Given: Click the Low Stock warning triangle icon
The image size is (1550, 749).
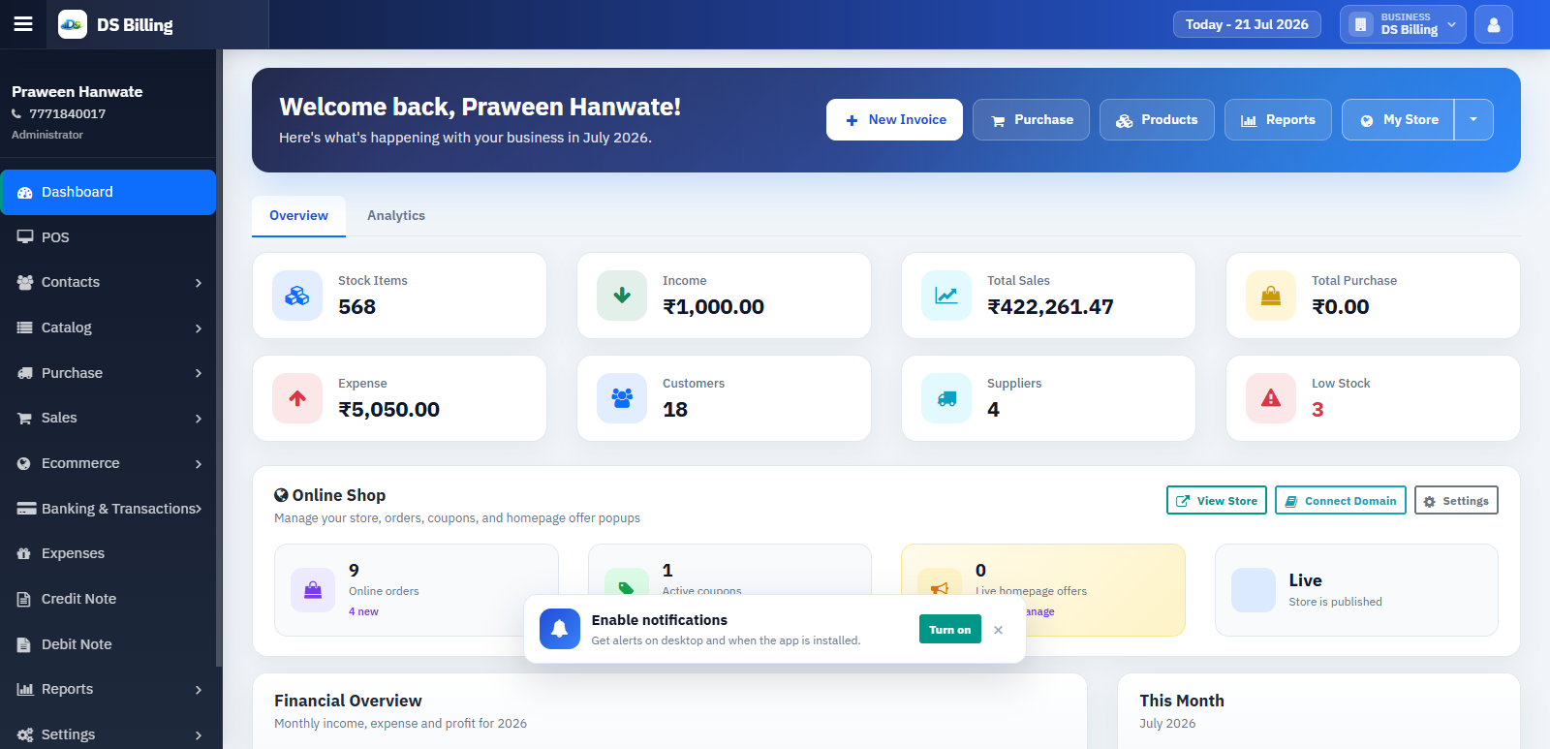Looking at the screenshot, I should click(1271, 398).
